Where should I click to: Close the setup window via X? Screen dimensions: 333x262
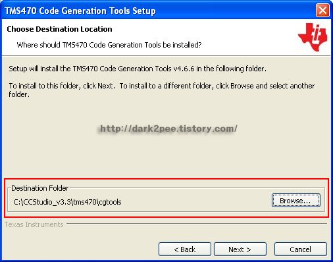coord(322,10)
